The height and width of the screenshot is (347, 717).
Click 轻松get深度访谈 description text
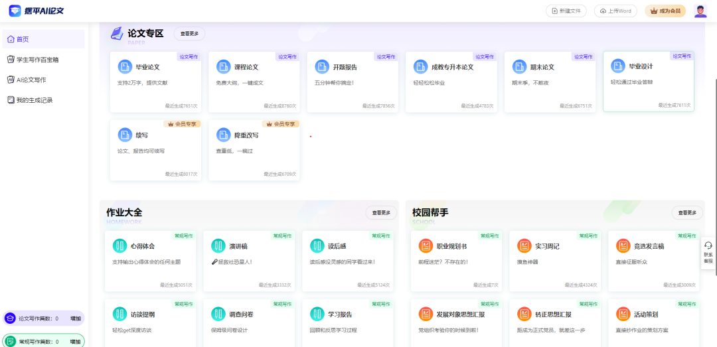click(x=131, y=330)
